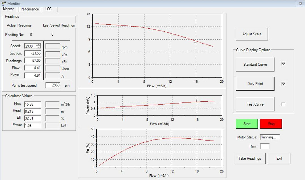
Task: Close the Monitor window
Action: (300, 3)
